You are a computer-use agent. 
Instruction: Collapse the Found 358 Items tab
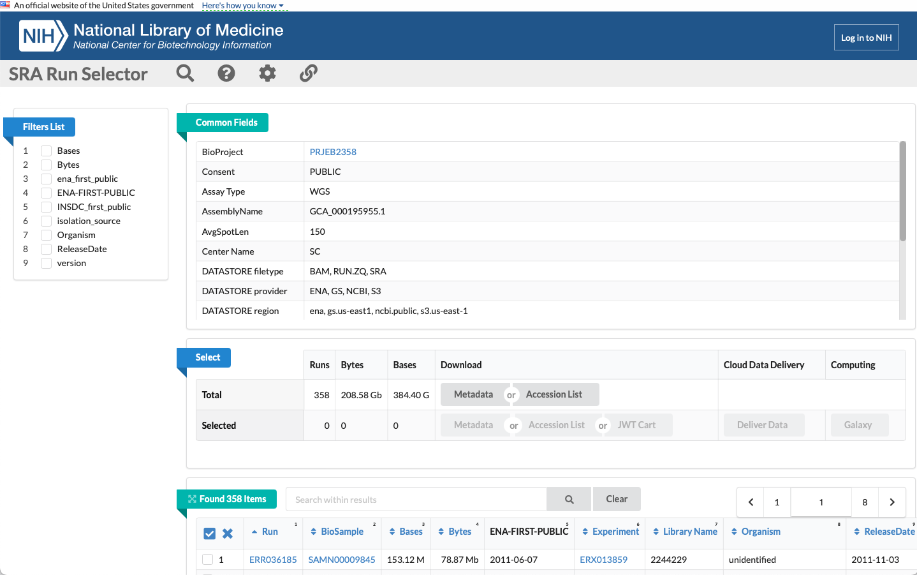pos(226,499)
